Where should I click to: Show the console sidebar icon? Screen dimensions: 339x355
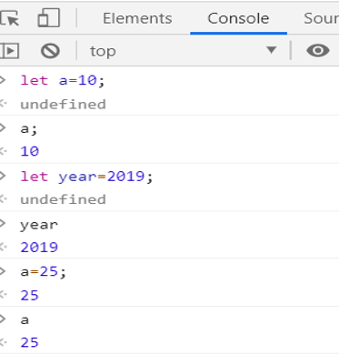[x=9, y=51]
